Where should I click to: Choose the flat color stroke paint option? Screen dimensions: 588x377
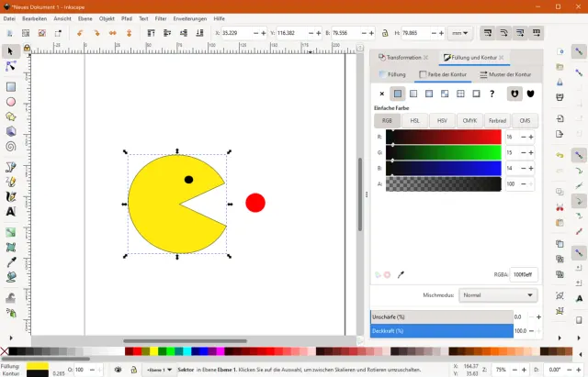click(398, 94)
